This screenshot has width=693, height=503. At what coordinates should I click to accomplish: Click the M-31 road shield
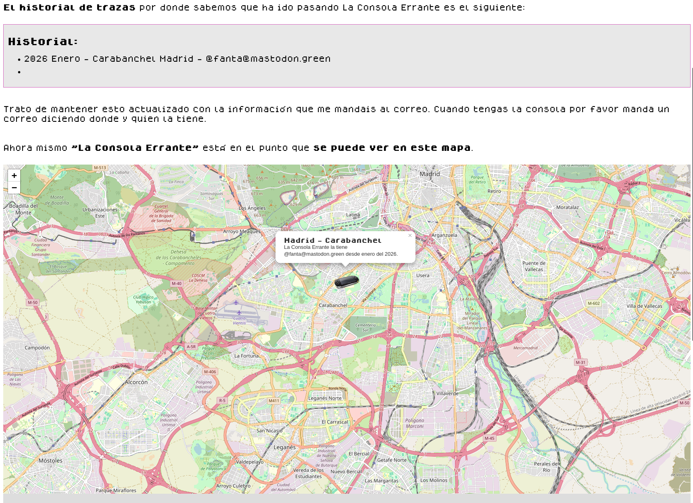[x=580, y=363]
